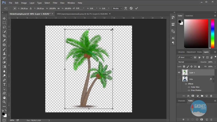Create a new layer icon
This screenshot has height=122, width=217.
tap(206, 96)
